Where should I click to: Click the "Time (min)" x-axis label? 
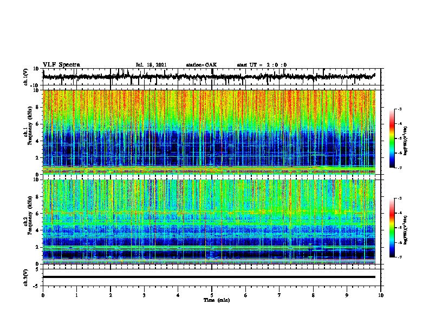217,300
